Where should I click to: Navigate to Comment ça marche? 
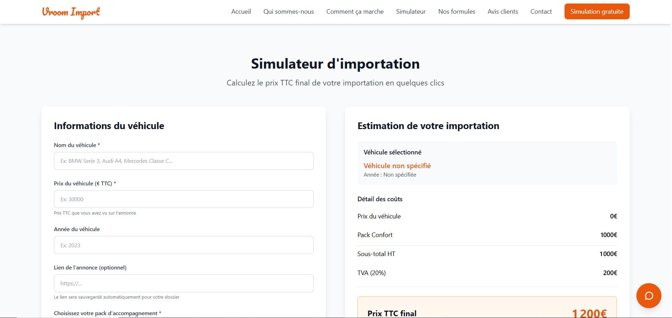click(x=355, y=12)
